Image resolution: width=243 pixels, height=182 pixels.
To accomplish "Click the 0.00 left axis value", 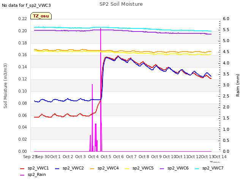I will [22, 152].
